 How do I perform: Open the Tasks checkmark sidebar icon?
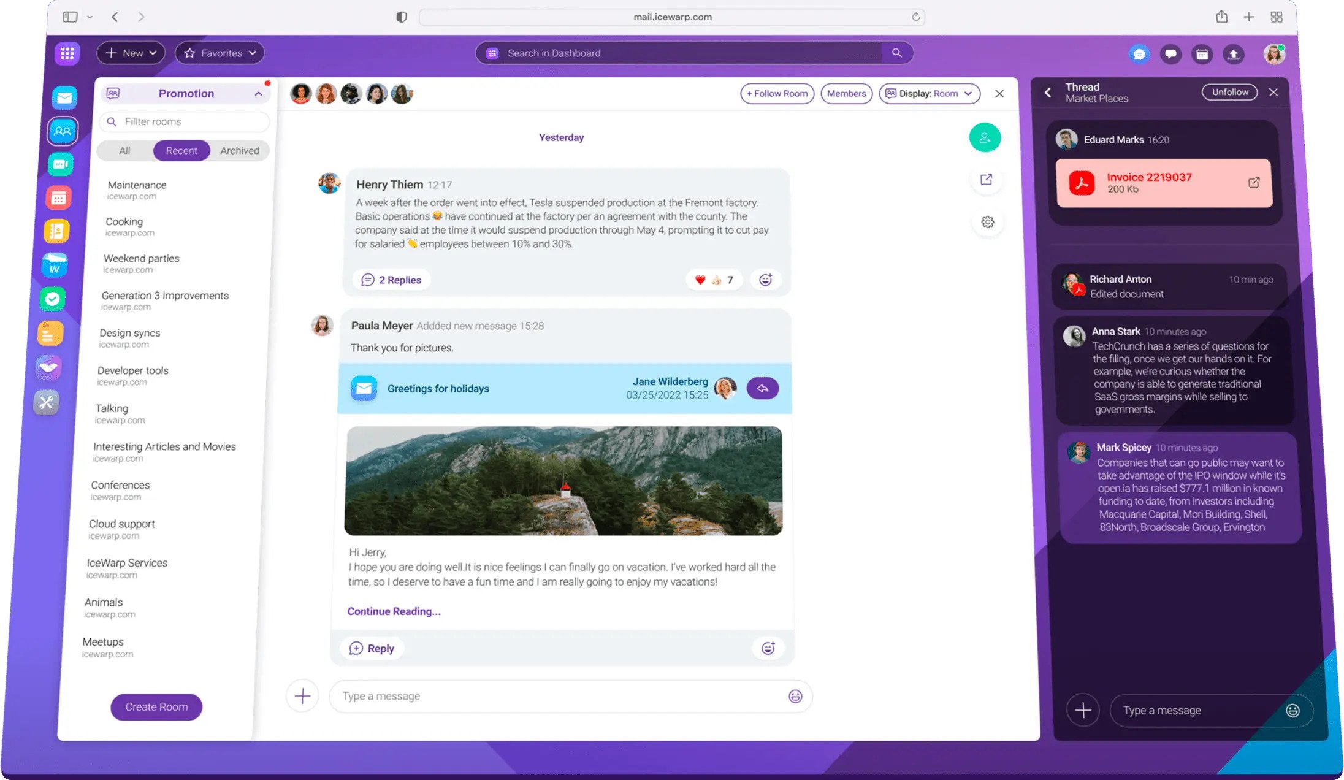point(53,299)
